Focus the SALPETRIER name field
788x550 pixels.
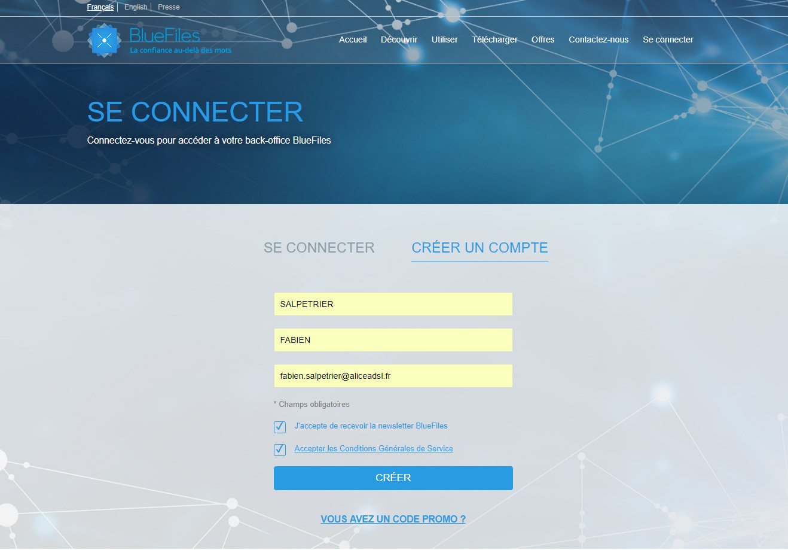coord(393,304)
